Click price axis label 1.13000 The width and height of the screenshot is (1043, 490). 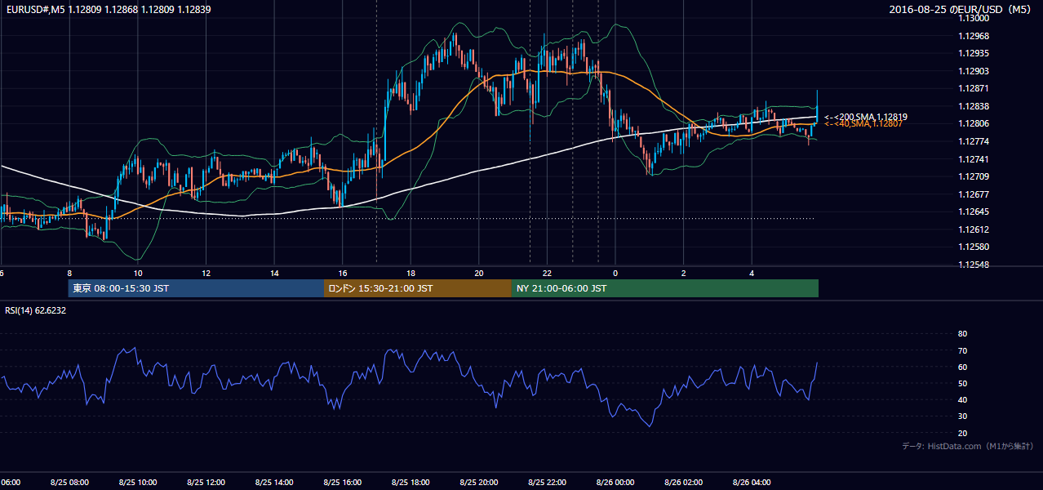coord(974,18)
